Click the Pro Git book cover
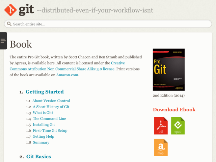The width and height of the screenshot is (216, 162). (169, 70)
